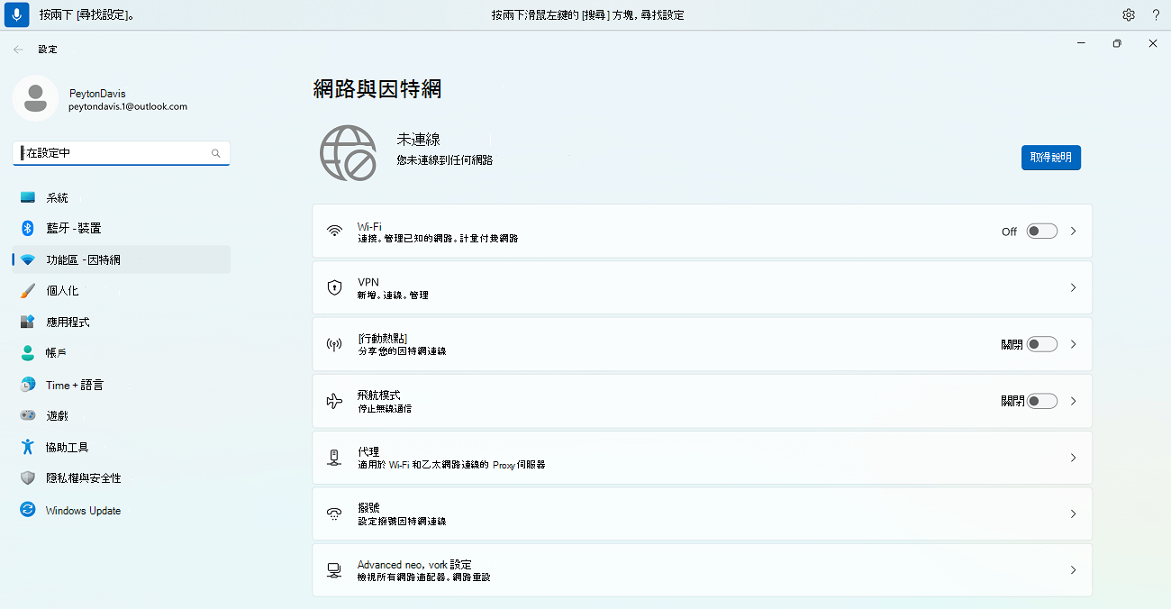Click the 取得說明 button

click(1051, 157)
